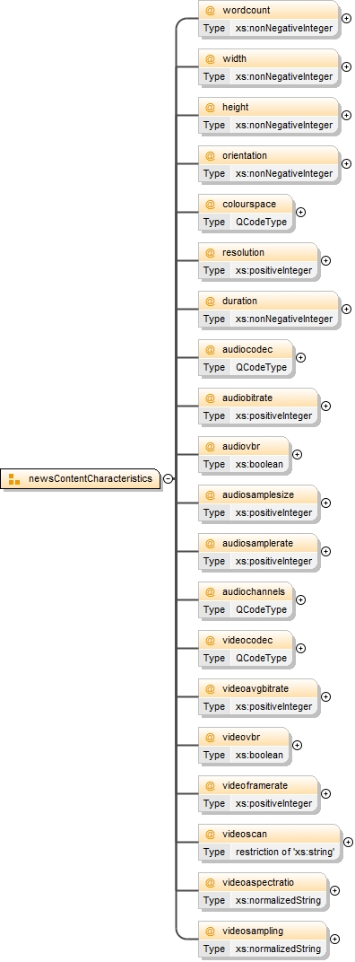Viewport: 355px width, 962px height.
Task: Expand the videoaspectratio attribute plus sign
Action: point(334,890)
